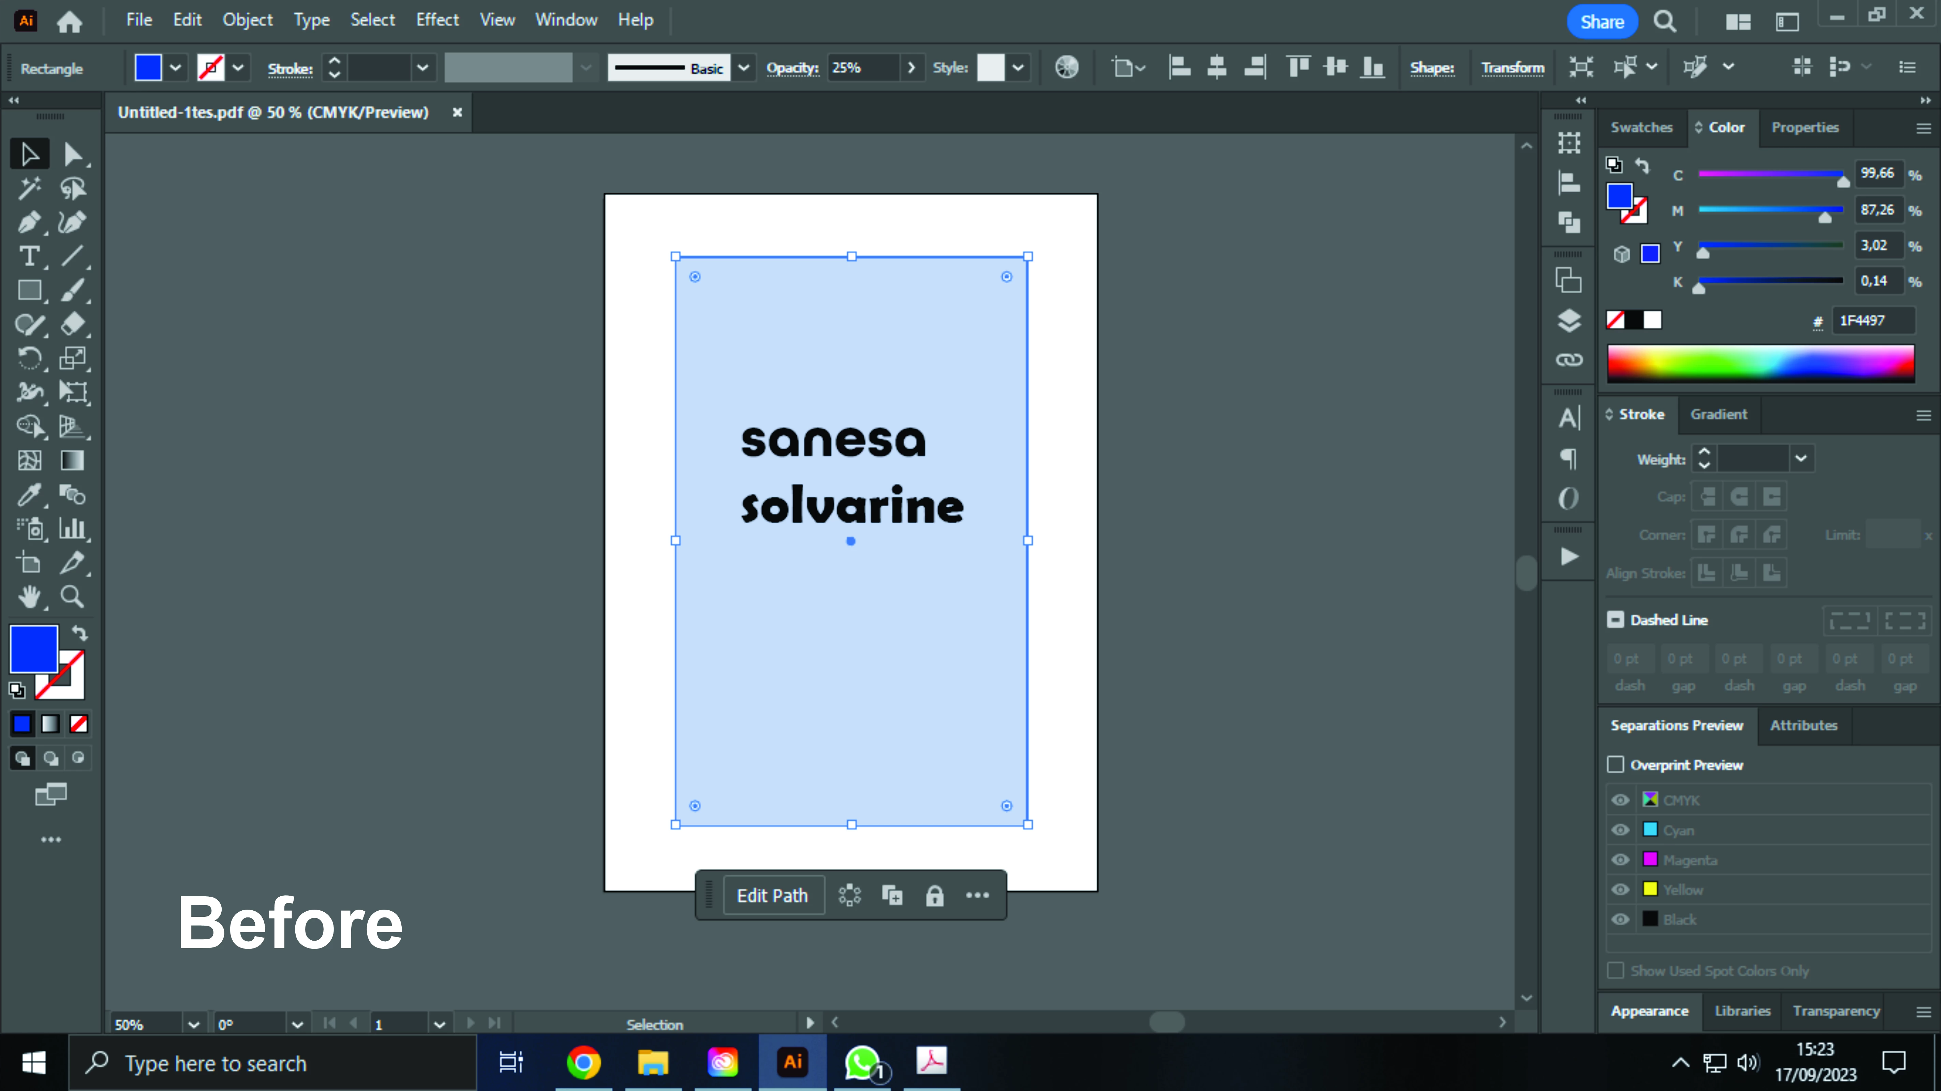This screenshot has width=1941, height=1091.
Task: Enable the Overprint Preview checkbox
Action: [1615, 765]
